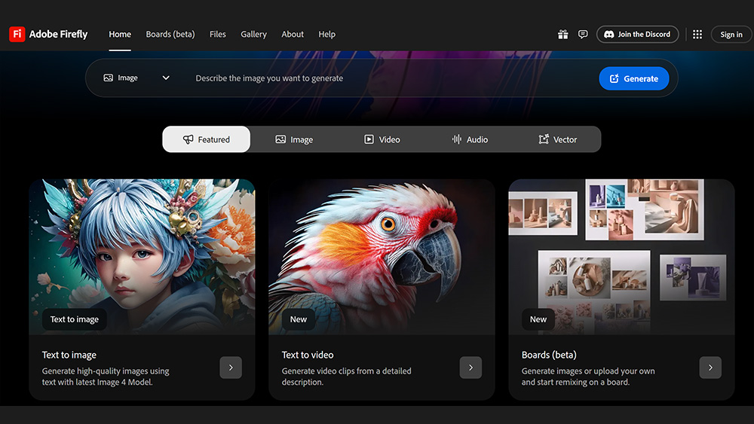
Task: Open the Files navigation item
Action: point(217,34)
